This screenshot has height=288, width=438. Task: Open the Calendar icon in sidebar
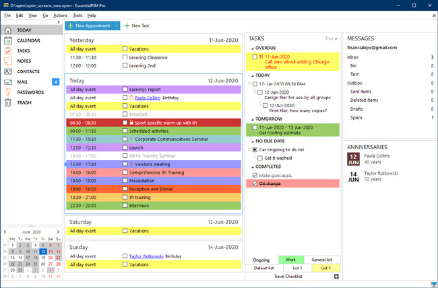pyautogui.click(x=8, y=40)
